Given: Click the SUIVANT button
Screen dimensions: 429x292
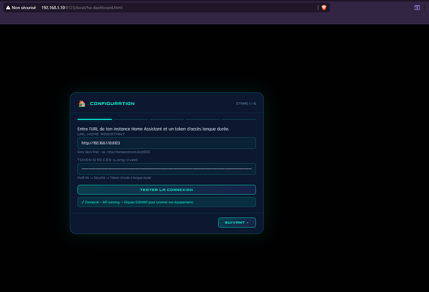Looking at the screenshot, I should [237, 222].
